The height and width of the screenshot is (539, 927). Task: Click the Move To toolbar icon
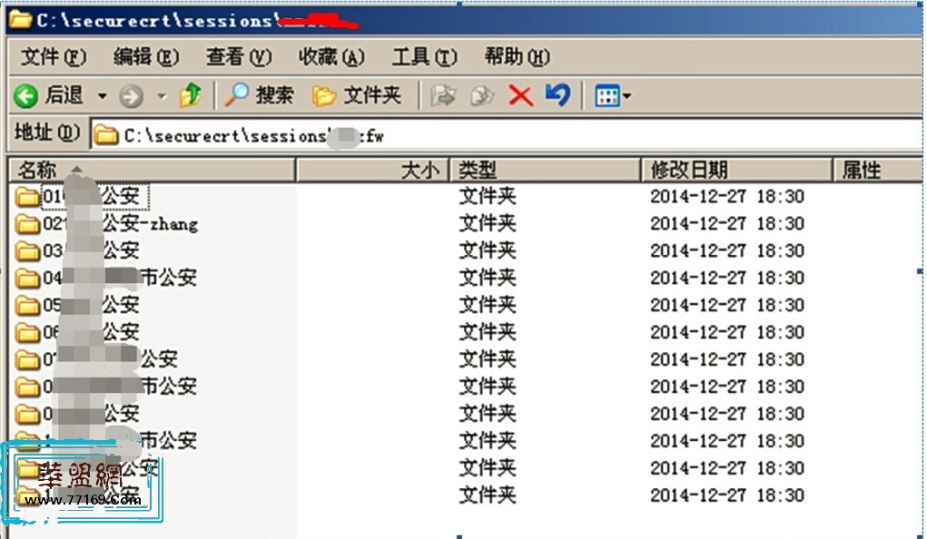click(442, 95)
